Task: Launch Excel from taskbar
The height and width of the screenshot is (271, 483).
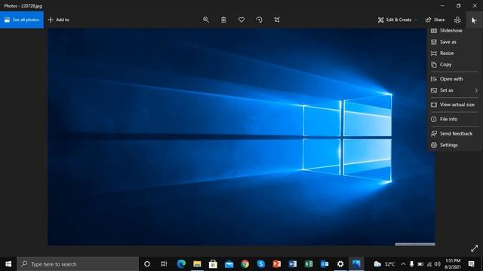Action: tap(309, 264)
